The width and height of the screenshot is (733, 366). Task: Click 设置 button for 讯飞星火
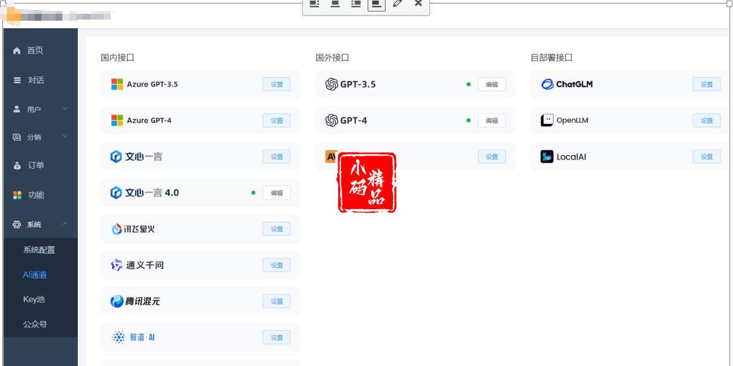pyautogui.click(x=276, y=229)
